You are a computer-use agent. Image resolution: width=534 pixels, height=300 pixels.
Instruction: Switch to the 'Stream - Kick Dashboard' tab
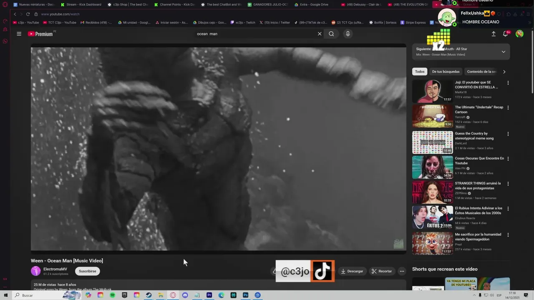81,5
